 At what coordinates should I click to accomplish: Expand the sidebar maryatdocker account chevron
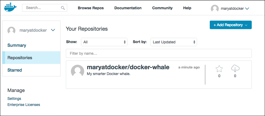point(53,30)
